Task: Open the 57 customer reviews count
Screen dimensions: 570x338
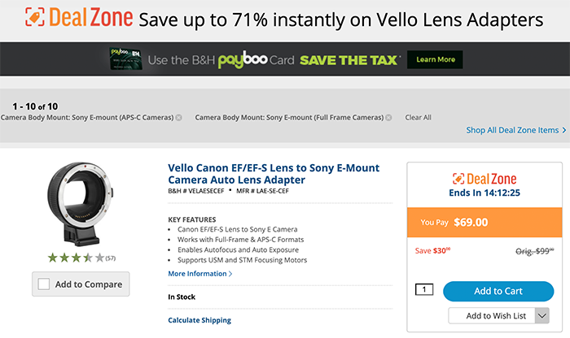Action: click(x=110, y=258)
